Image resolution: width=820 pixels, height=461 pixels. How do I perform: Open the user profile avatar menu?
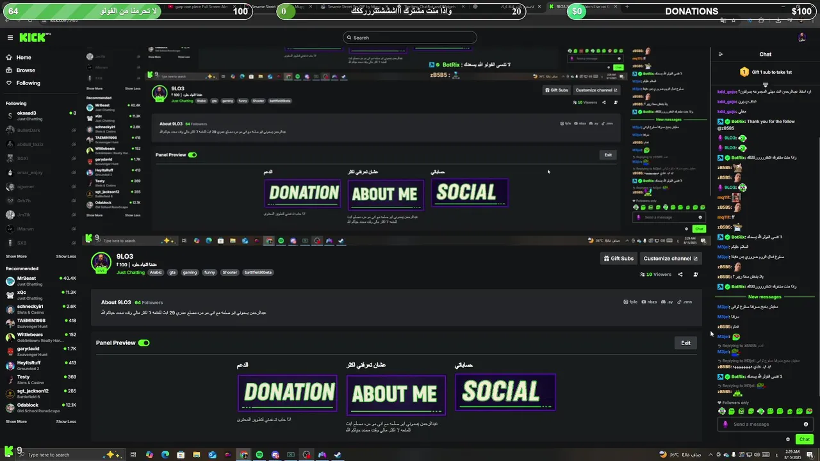[x=802, y=38]
